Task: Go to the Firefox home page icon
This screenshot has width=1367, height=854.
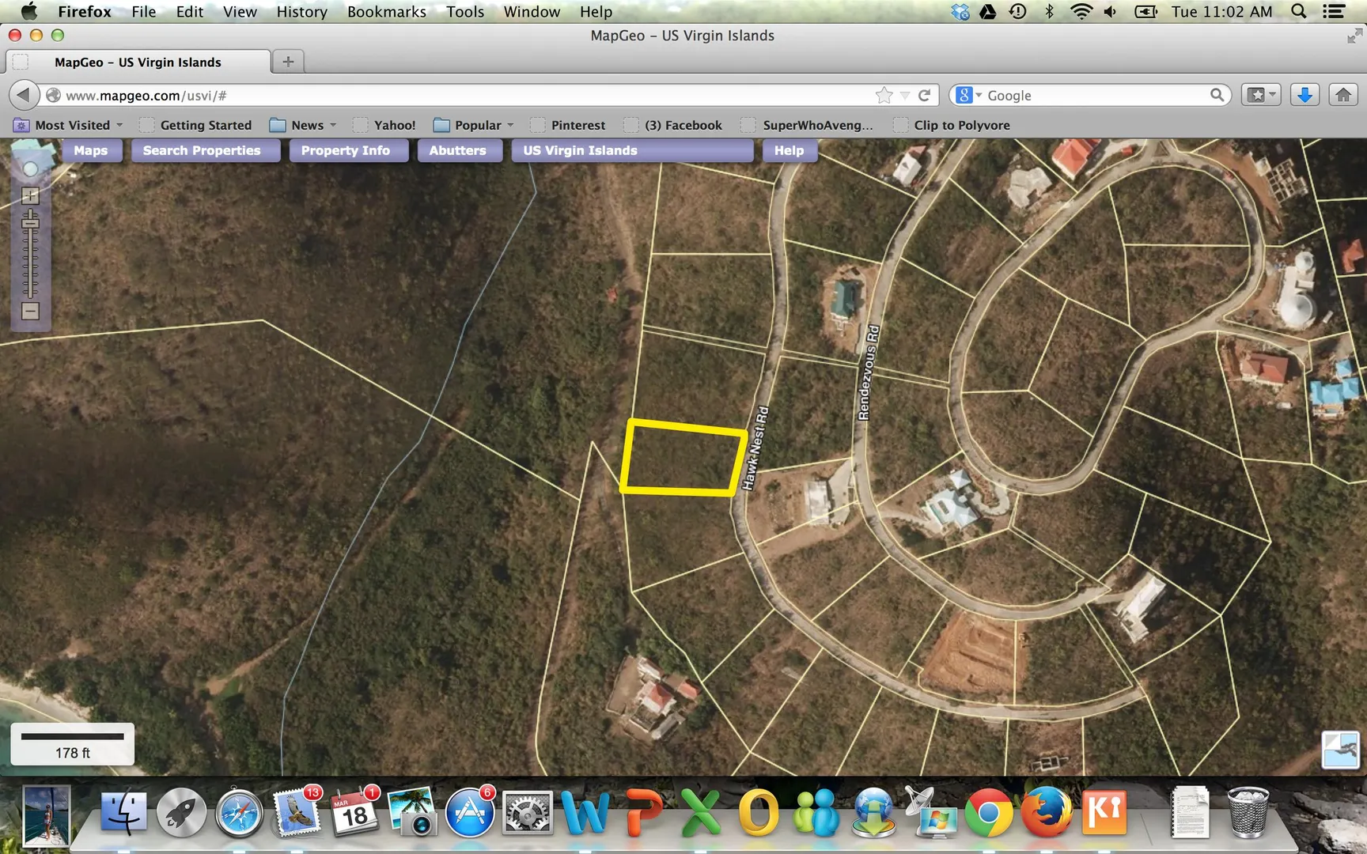Action: pyautogui.click(x=1343, y=95)
